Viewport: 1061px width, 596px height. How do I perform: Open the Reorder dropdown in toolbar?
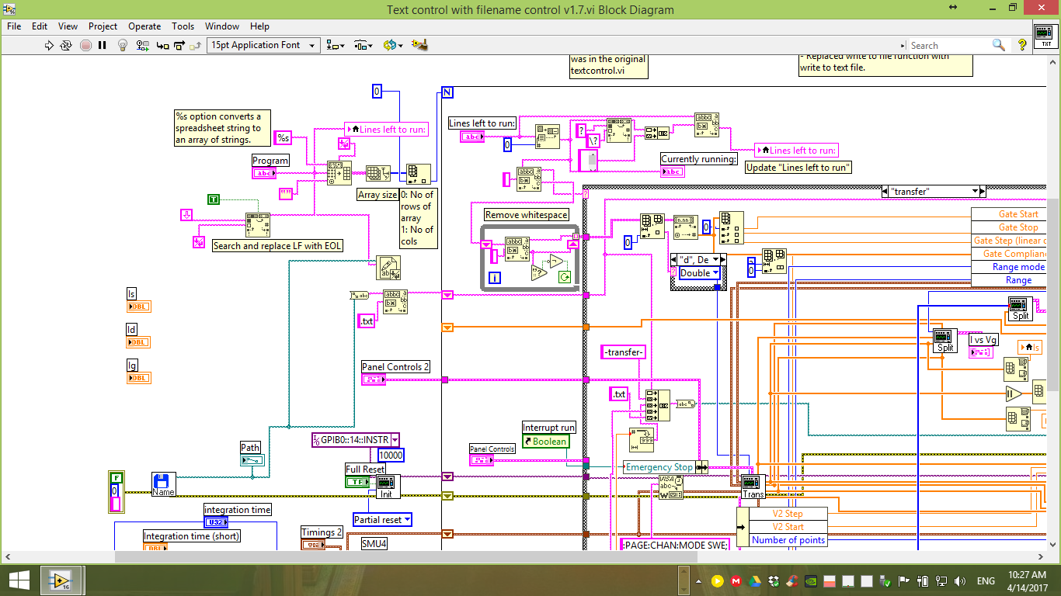(x=393, y=45)
